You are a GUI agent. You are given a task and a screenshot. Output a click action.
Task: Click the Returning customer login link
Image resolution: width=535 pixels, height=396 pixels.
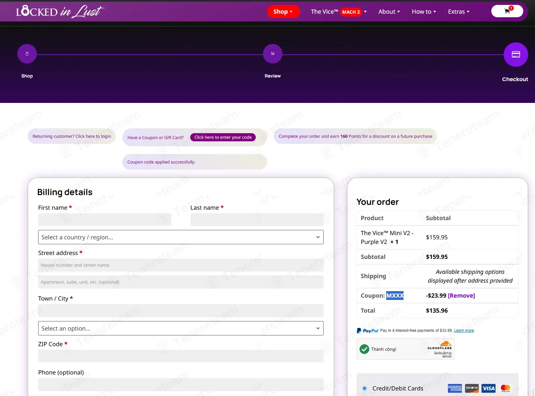pyautogui.click(x=72, y=136)
